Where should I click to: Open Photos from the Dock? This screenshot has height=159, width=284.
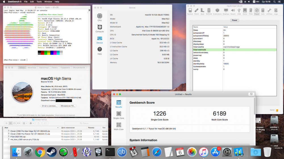point(192,152)
